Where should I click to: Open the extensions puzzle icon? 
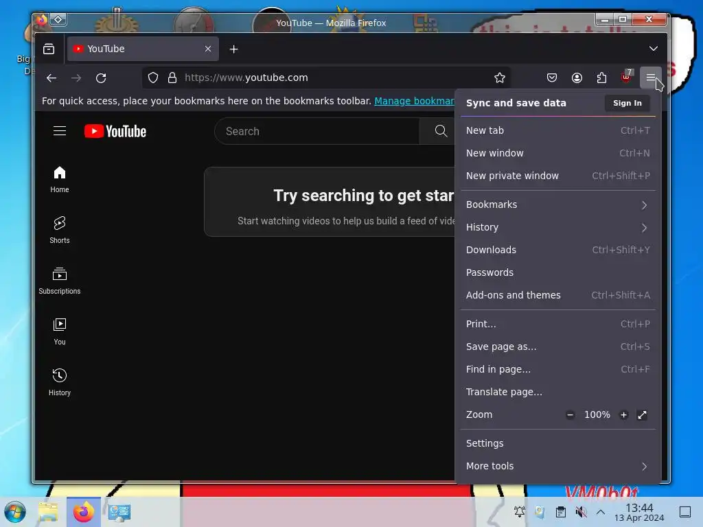point(601,78)
